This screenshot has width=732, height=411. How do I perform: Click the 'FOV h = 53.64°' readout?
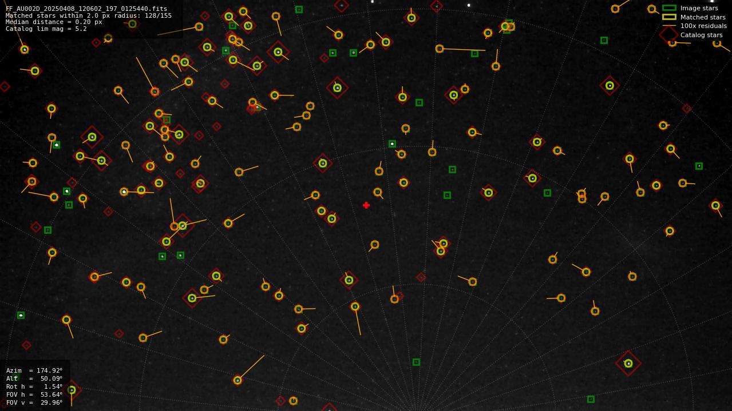click(34, 394)
